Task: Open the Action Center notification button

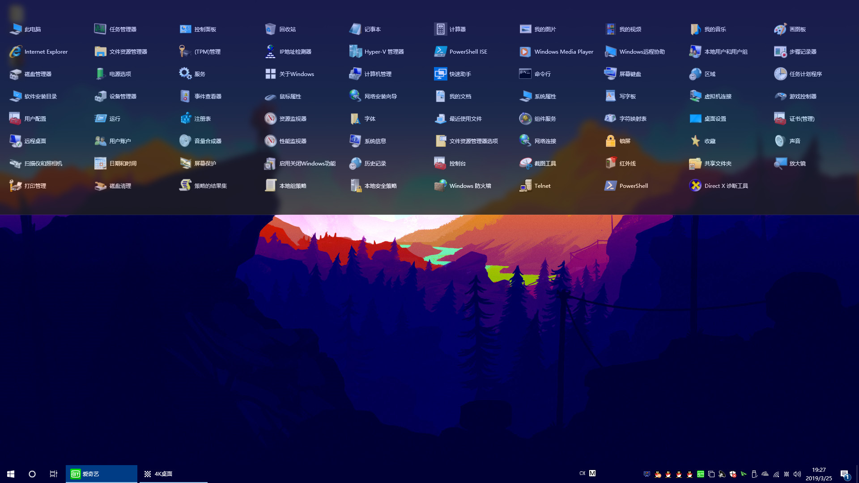Action: (846, 473)
